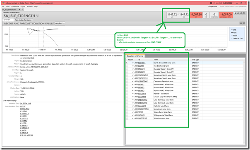Select the Equation LHS Terms tab

pos(135,56)
